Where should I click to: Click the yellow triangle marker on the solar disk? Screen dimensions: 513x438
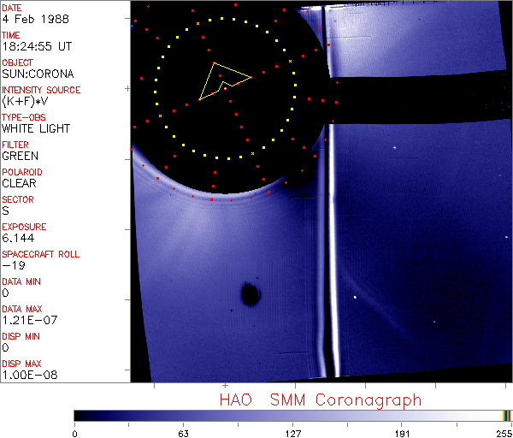tap(222, 82)
